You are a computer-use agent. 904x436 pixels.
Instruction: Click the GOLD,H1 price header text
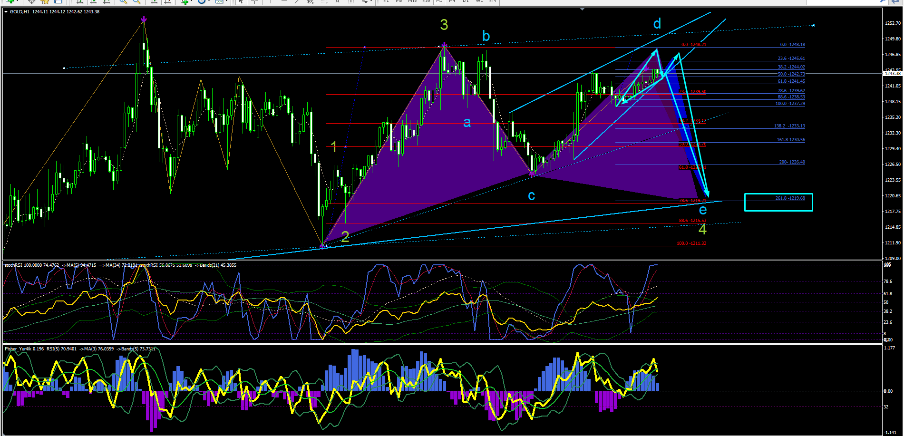tap(55, 12)
